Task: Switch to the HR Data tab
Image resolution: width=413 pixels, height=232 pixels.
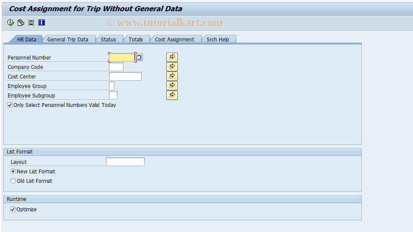Action: (26, 40)
